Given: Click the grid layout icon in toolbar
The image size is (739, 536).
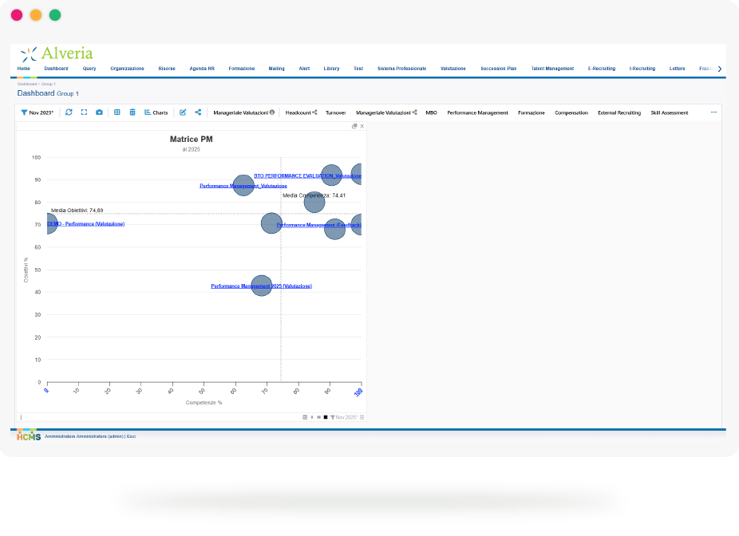Looking at the screenshot, I should pos(117,112).
